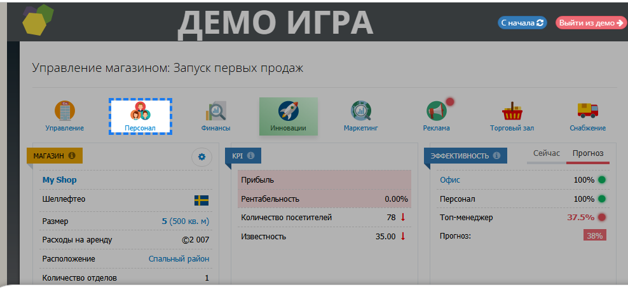Viewport: 628px width, 294px height.
Task: Open the Спальный район location link
Action: click(x=179, y=259)
